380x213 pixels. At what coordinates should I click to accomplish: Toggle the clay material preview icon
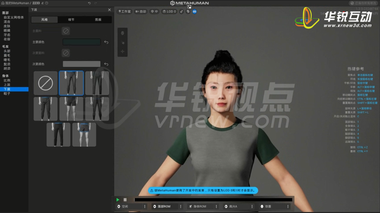coord(181,11)
